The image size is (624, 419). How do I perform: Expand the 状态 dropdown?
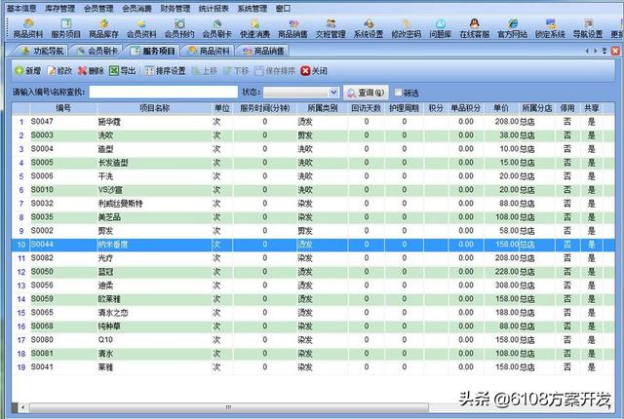tap(333, 93)
